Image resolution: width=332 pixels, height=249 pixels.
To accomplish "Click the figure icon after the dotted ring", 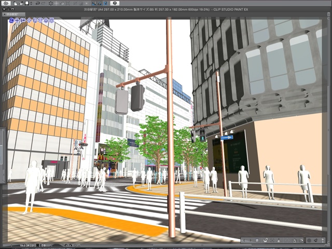I will (x=294, y=240).
